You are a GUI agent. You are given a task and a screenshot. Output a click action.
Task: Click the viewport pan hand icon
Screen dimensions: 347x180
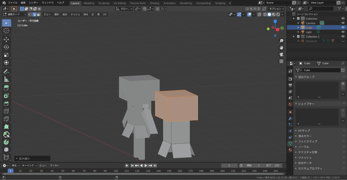tap(281, 48)
